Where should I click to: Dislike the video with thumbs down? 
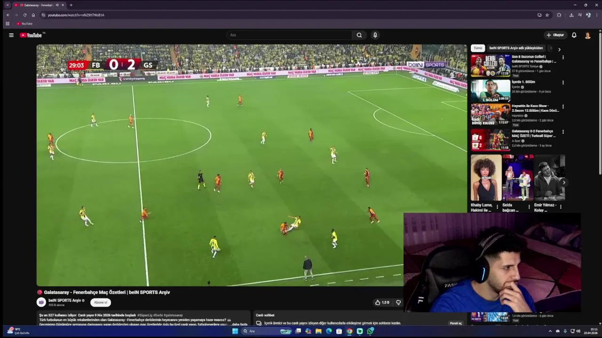click(398, 303)
